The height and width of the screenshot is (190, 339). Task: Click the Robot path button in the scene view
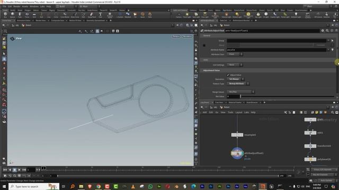(27, 25)
